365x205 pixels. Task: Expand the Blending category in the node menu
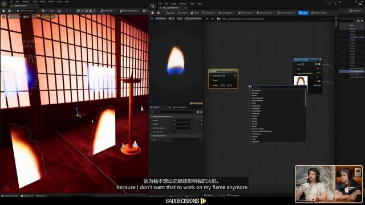coord(255,93)
